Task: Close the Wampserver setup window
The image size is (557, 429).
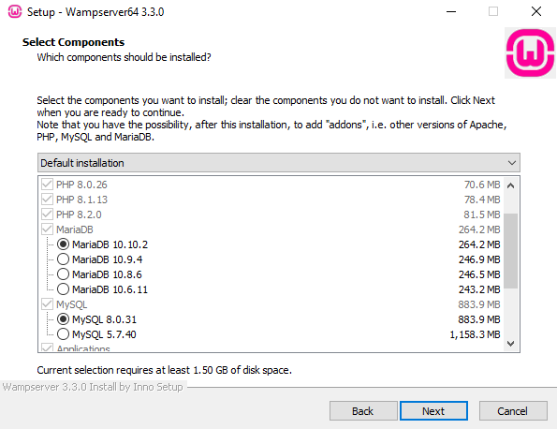Action: click(536, 12)
